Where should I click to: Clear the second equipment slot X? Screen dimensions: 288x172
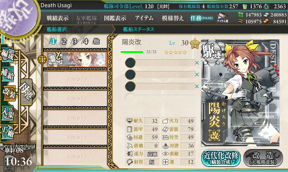[197, 75]
